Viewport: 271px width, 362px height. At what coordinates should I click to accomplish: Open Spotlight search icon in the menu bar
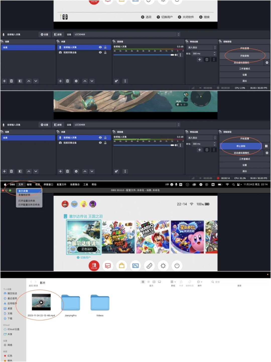click(233, 184)
